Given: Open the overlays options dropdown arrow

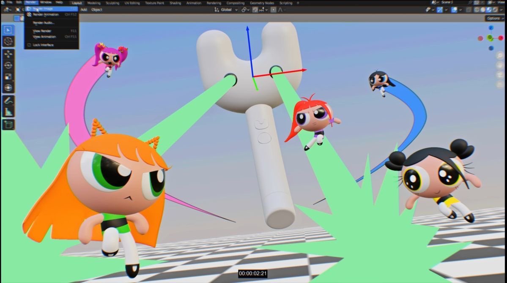Looking at the screenshot, I should click(x=461, y=10).
